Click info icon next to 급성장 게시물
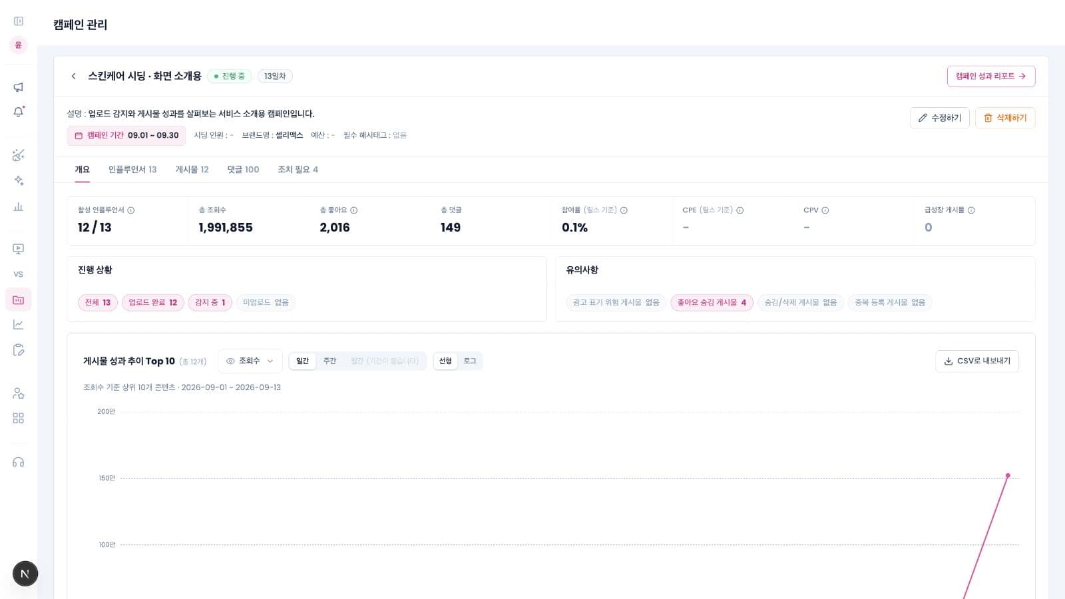The image size is (1065, 599). tap(971, 210)
